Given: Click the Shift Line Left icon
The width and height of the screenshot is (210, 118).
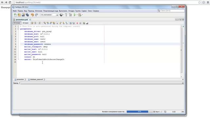Looking at the screenshot, I should pos(71,23).
